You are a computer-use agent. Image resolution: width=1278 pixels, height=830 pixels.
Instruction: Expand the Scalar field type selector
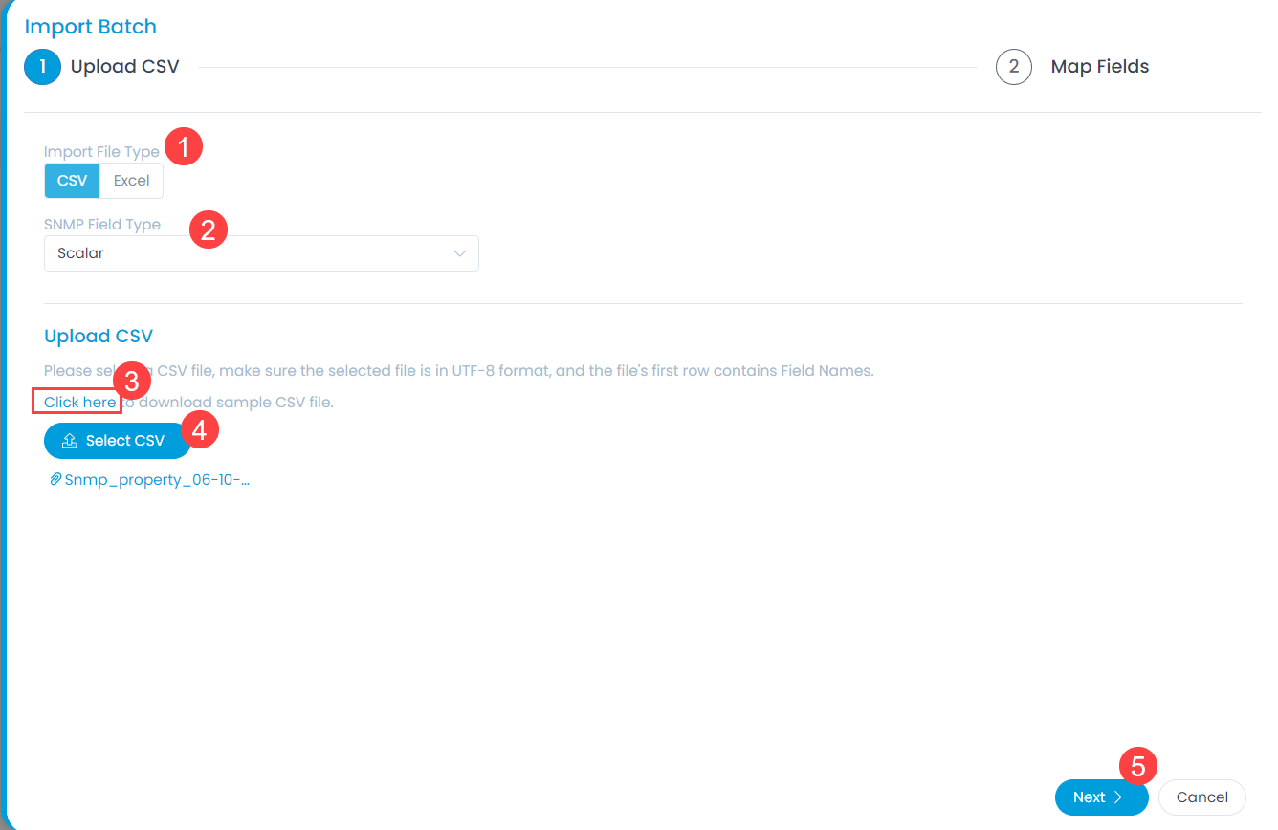261,252
